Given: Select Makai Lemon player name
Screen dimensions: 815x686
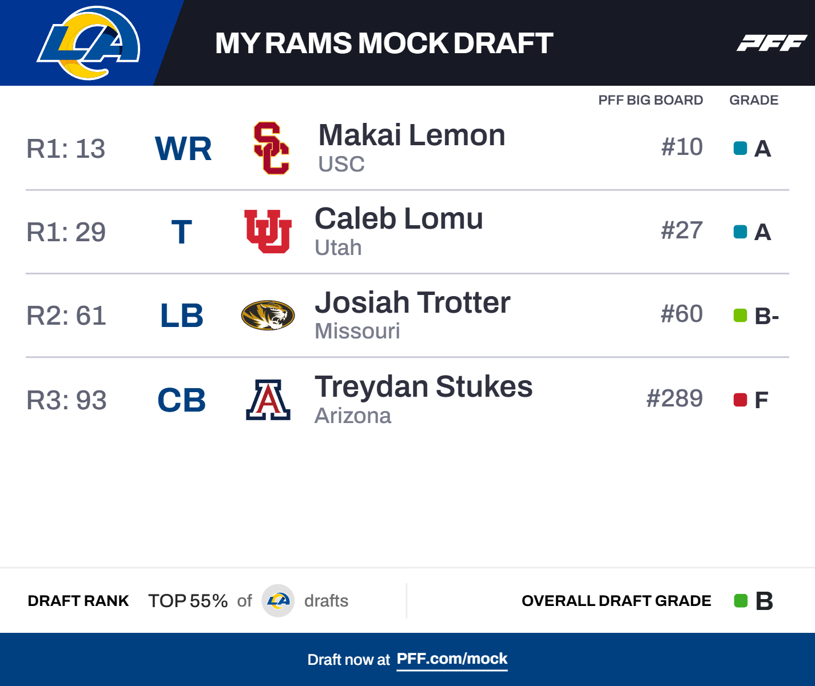Looking at the screenshot, I should 412,135.
